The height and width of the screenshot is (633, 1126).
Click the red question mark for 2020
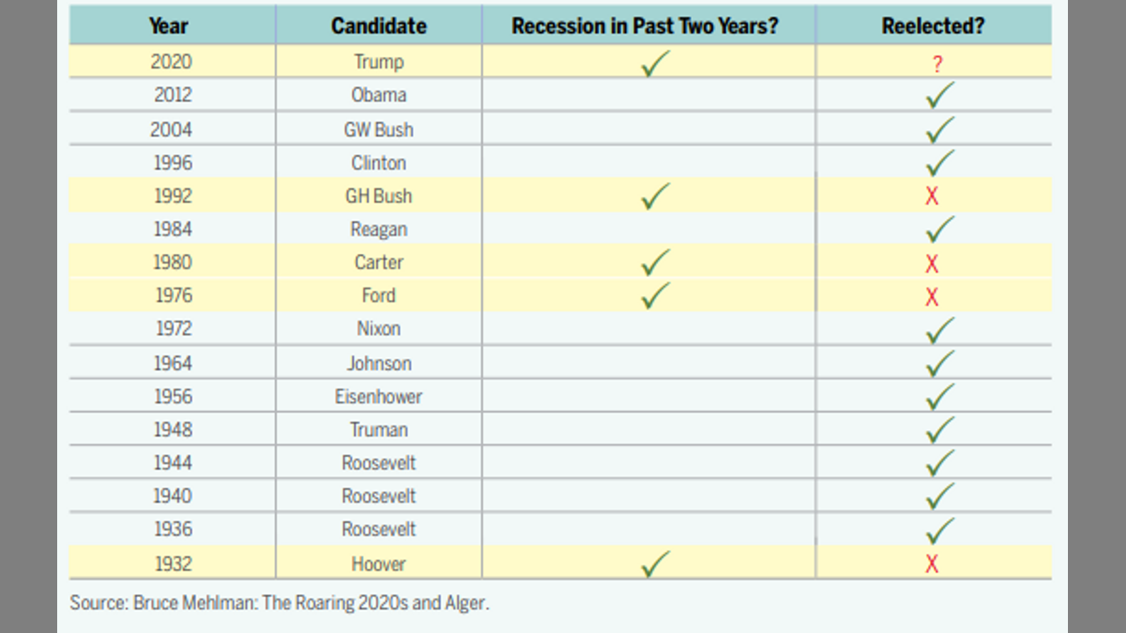(x=937, y=64)
